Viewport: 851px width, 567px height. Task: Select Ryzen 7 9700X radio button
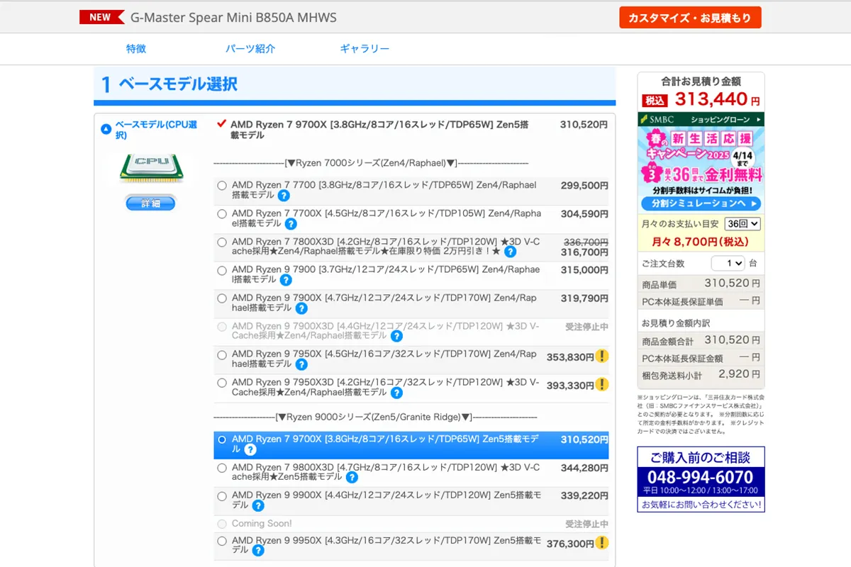[x=223, y=439]
